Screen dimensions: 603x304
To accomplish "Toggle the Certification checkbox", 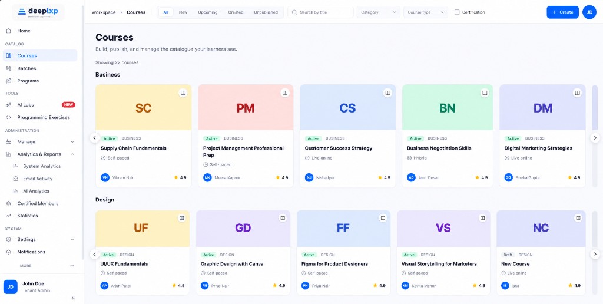I will pos(457,12).
